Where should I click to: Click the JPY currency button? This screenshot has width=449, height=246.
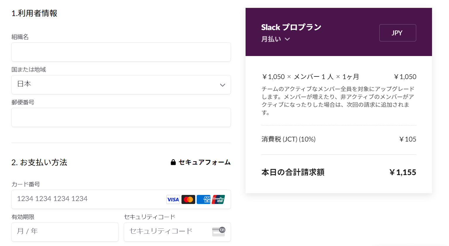397,33
